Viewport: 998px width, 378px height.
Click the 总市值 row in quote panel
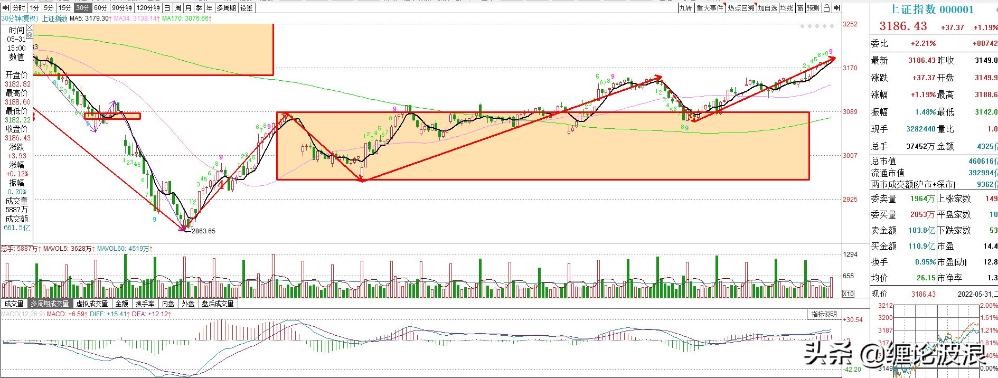coord(934,161)
